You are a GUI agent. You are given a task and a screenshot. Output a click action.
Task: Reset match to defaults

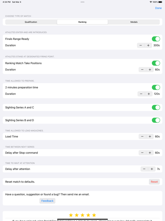point(154,182)
